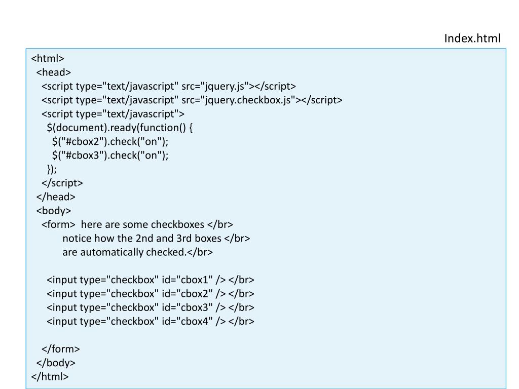This screenshot has width=519, height=389.
Task: Click the opening <html> tag line
Action: 48,59
